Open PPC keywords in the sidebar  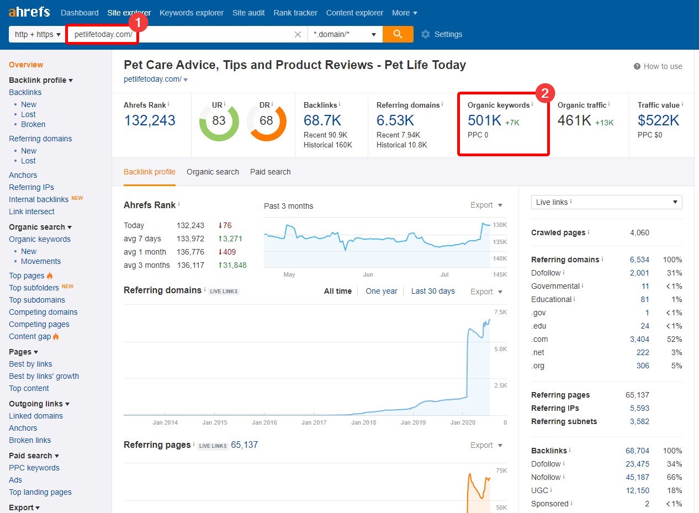[34, 468]
